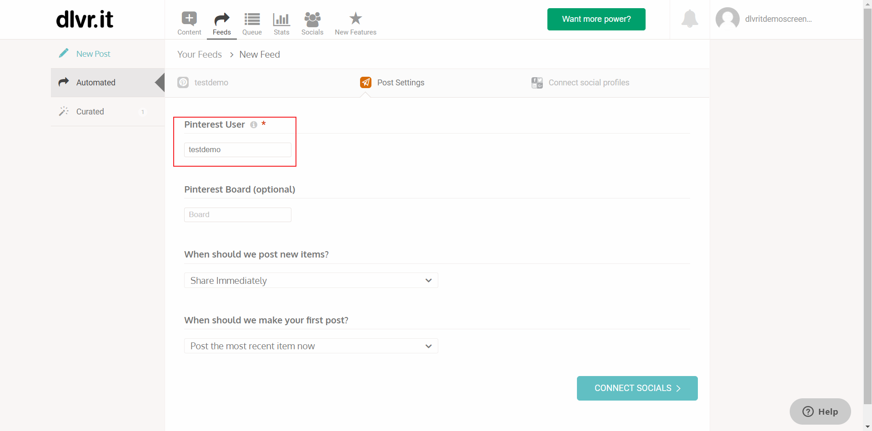Click the Help question mark icon

808,411
